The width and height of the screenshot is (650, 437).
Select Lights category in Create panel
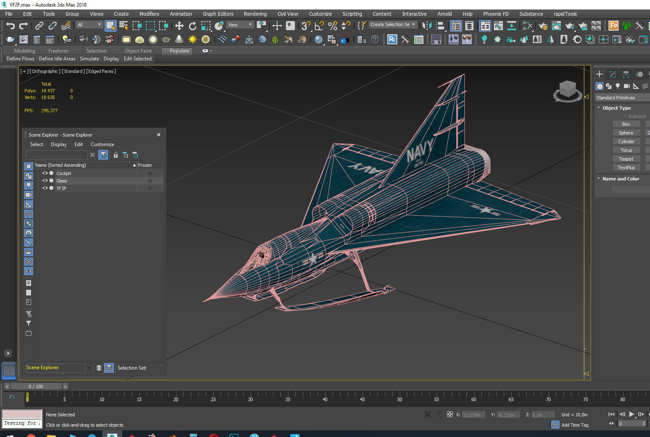618,86
